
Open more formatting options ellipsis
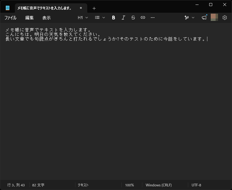pyautogui.click(x=153, y=18)
